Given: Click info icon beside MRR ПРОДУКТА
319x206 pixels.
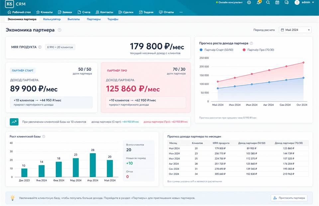Looking at the screenshot, I should (40, 47).
